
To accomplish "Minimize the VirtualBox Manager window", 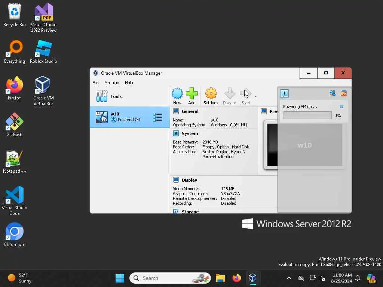I will tap(309, 73).
